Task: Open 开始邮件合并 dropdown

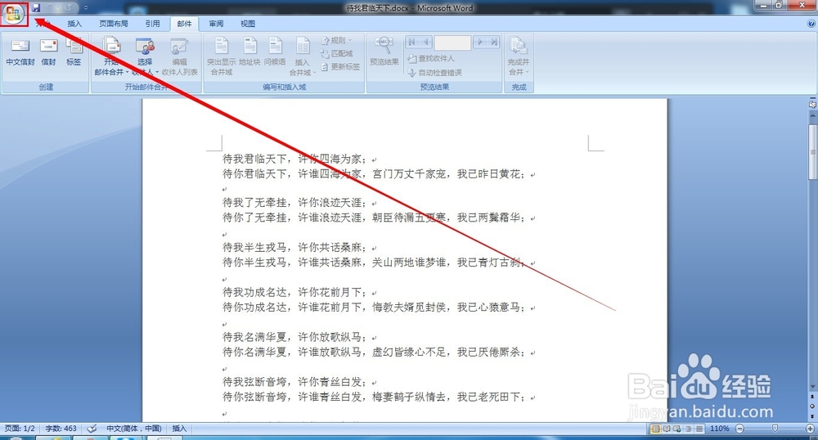Action: 111,56
